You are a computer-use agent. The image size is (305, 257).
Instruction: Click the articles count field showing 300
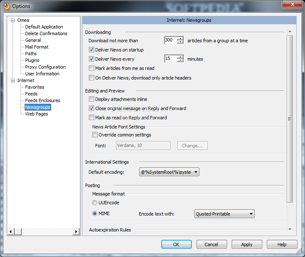171,40
